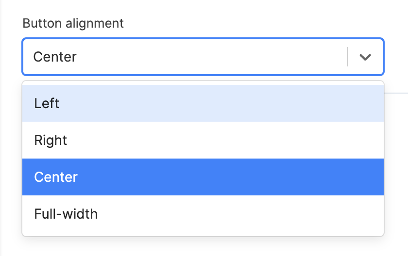Switch alignment to Full-width

pyautogui.click(x=203, y=214)
